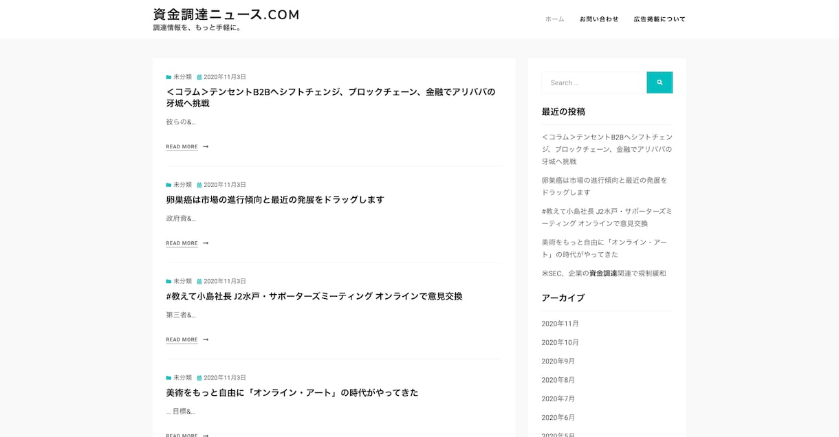839x437 pixels.
Task: Click calendar icon on 卵巣癌 post
Action: 199,185
